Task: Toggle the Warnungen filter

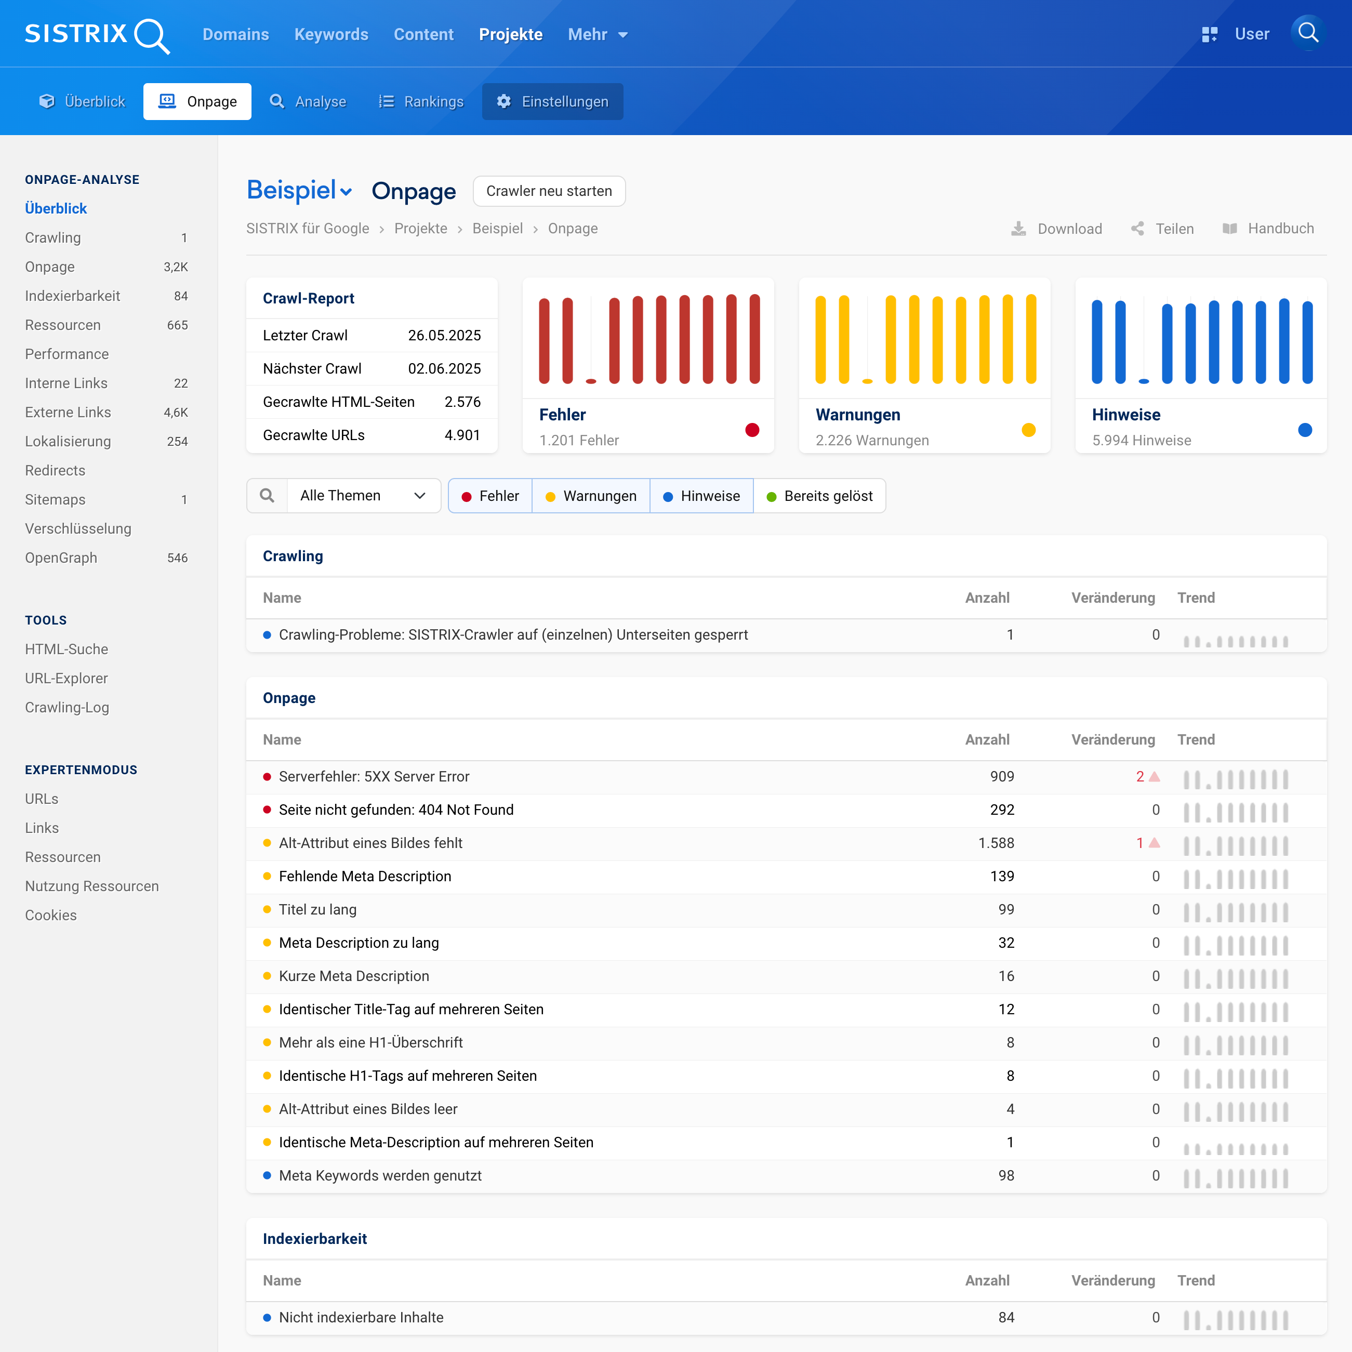Action: click(591, 496)
